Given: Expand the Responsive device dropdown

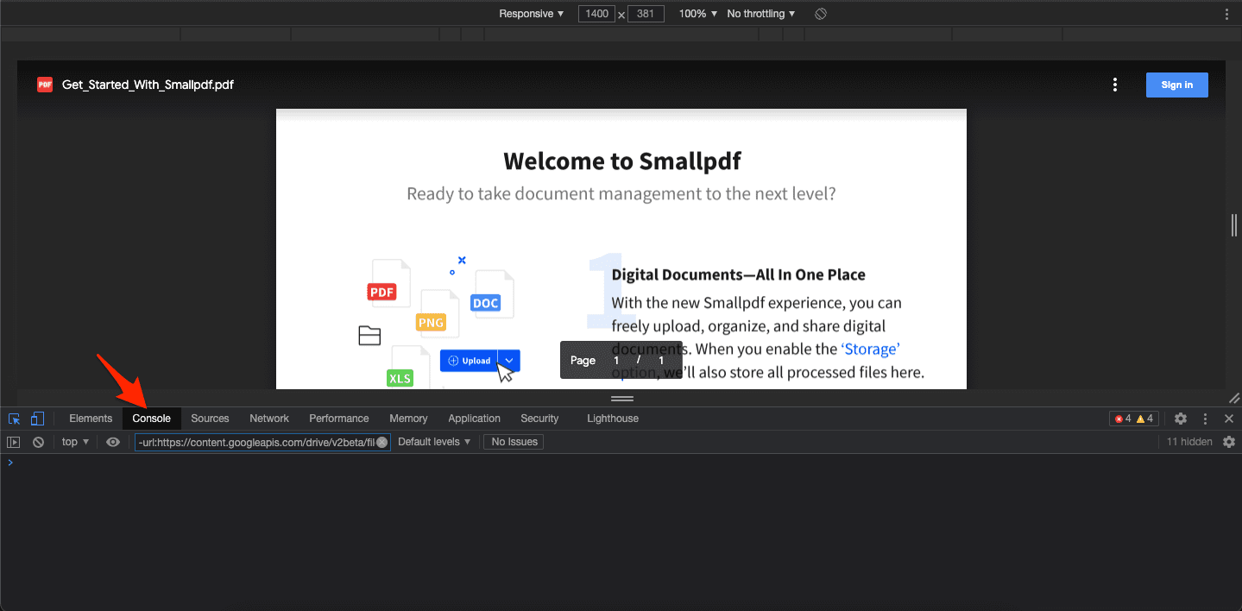Looking at the screenshot, I should click(531, 14).
